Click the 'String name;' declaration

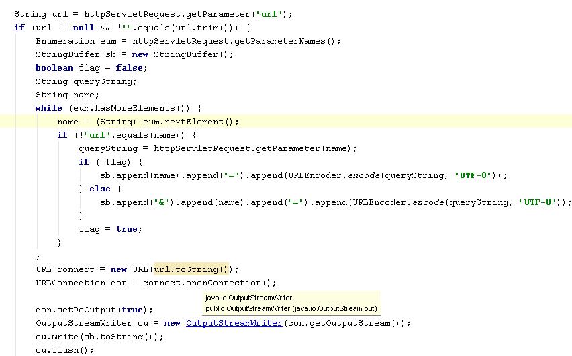67,95
